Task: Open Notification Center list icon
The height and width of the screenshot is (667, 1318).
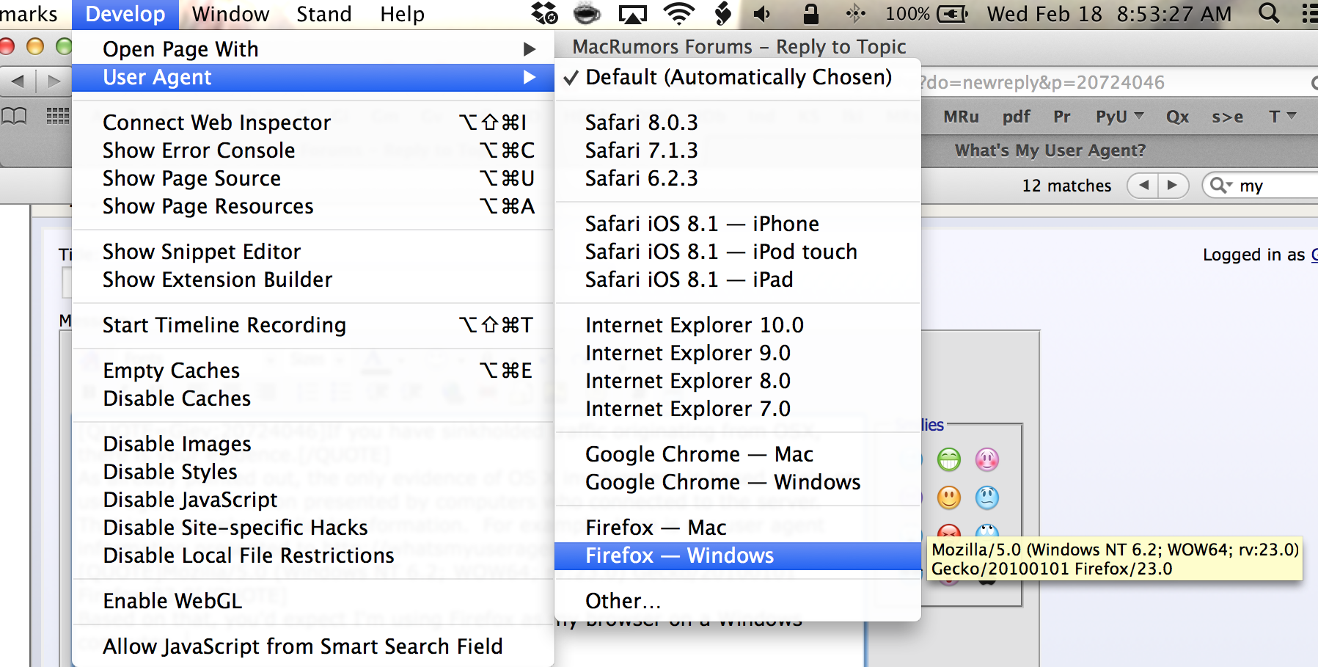Action: tap(1309, 13)
